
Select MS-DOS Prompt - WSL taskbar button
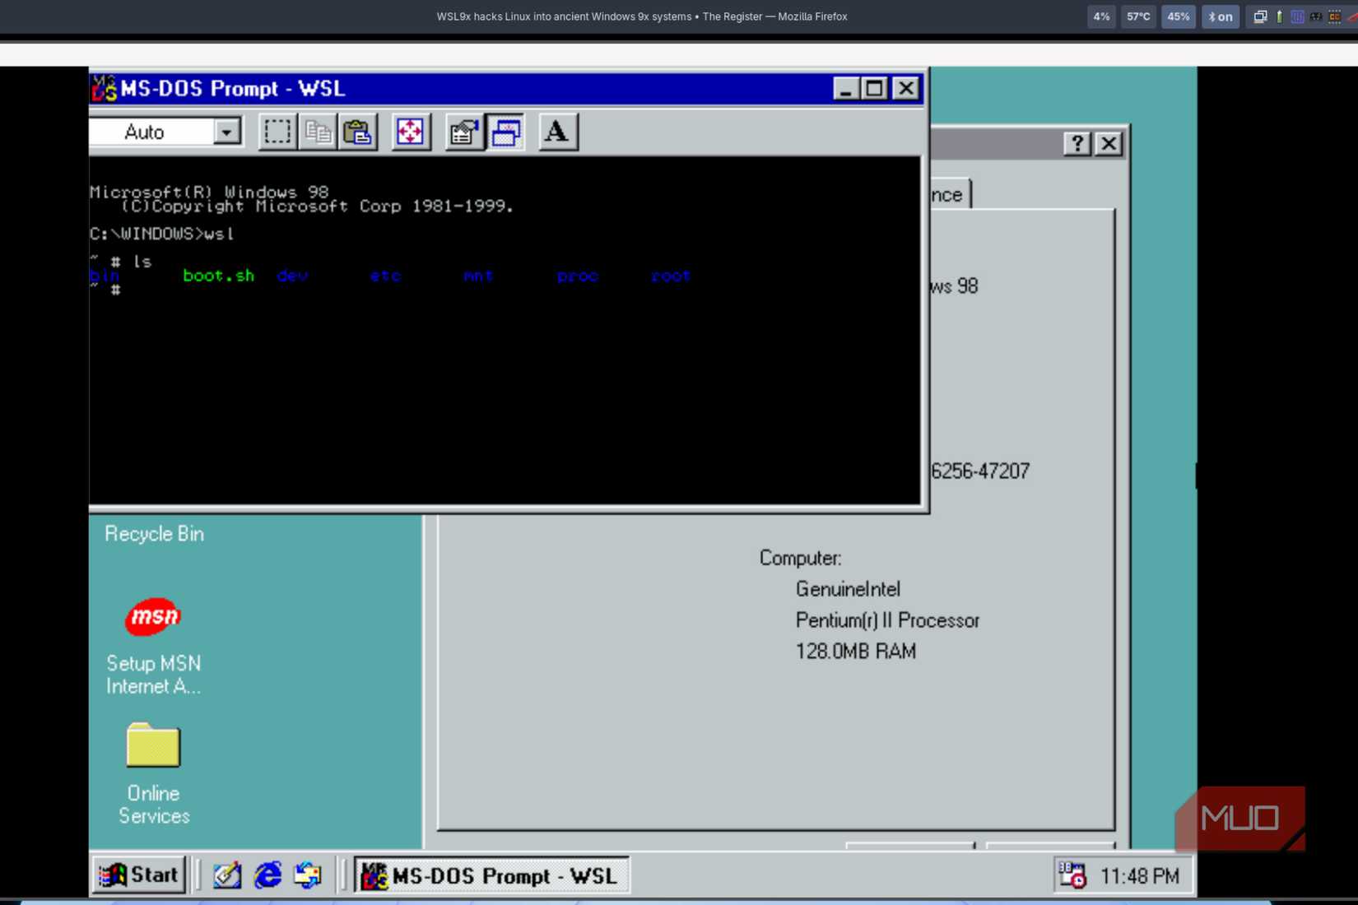click(491, 875)
